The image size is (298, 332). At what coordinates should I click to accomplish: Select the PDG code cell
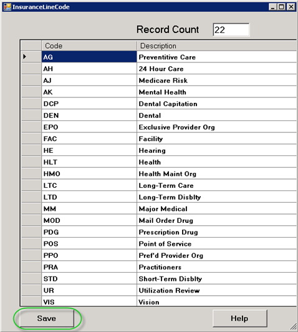(x=89, y=232)
